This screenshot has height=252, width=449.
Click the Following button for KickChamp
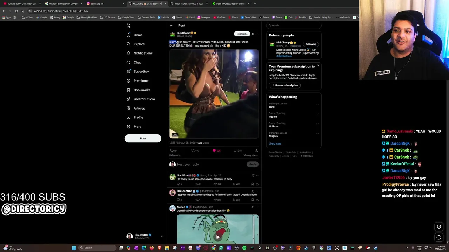(311, 44)
